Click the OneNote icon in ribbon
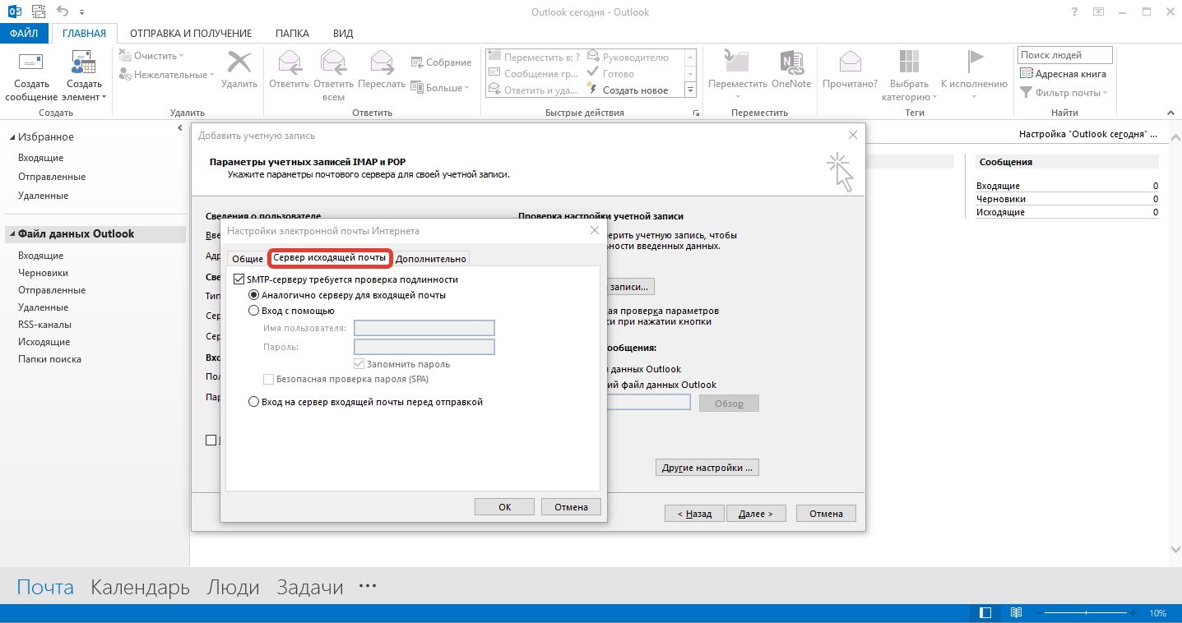 pyautogui.click(x=791, y=62)
